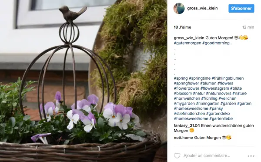The height and width of the screenshot is (162, 261).
Task: Click the S'abonner follow button
Action: pyautogui.click(x=241, y=8)
